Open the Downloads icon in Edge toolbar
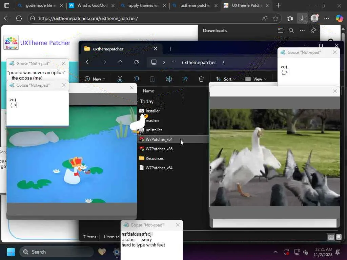Image resolution: width=347 pixels, height=260 pixels. click(x=302, y=18)
